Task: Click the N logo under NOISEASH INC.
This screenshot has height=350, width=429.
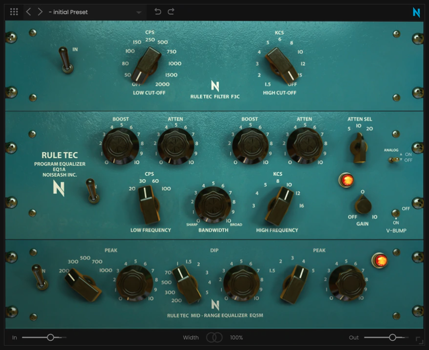Action: (x=59, y=188)
